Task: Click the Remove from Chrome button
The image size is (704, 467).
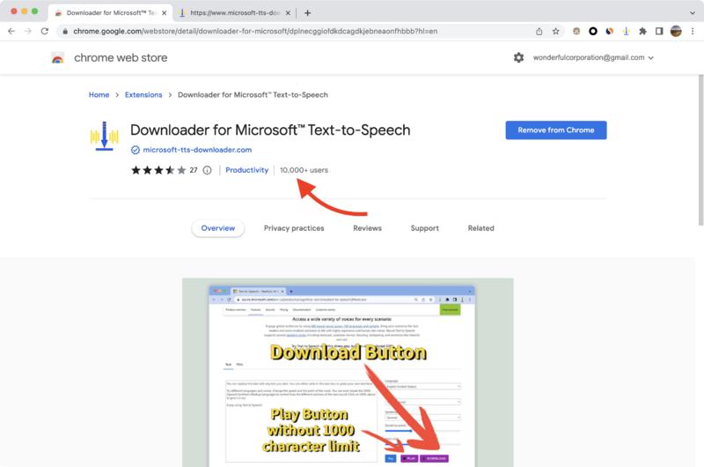Action: click(x=555, y=130)
